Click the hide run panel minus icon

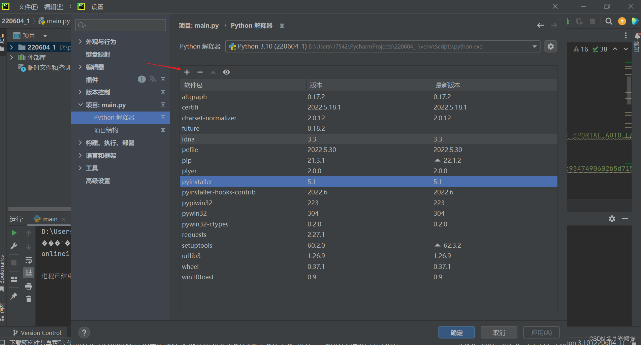point(625,219)
